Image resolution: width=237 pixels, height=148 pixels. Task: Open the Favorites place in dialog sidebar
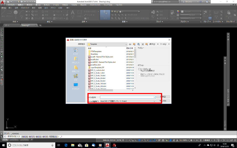[76, 69]
